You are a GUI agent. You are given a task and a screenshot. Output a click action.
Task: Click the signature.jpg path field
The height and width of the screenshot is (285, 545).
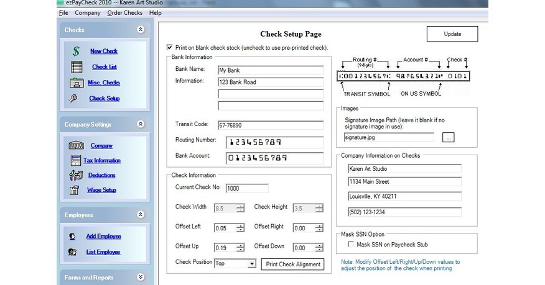coord(389,137)
